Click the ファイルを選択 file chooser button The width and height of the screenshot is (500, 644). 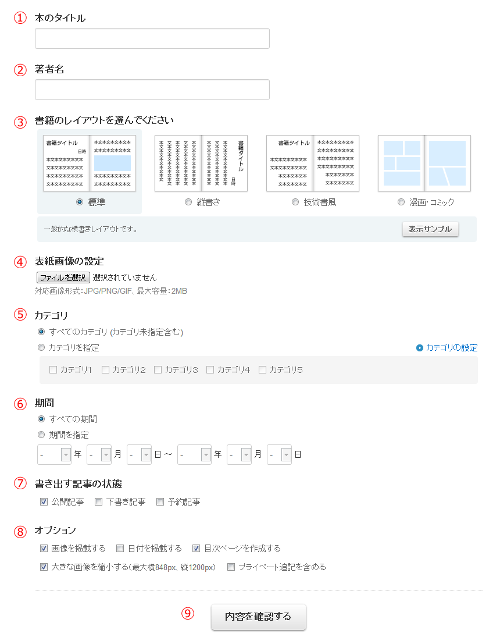[x=63, y=277]
